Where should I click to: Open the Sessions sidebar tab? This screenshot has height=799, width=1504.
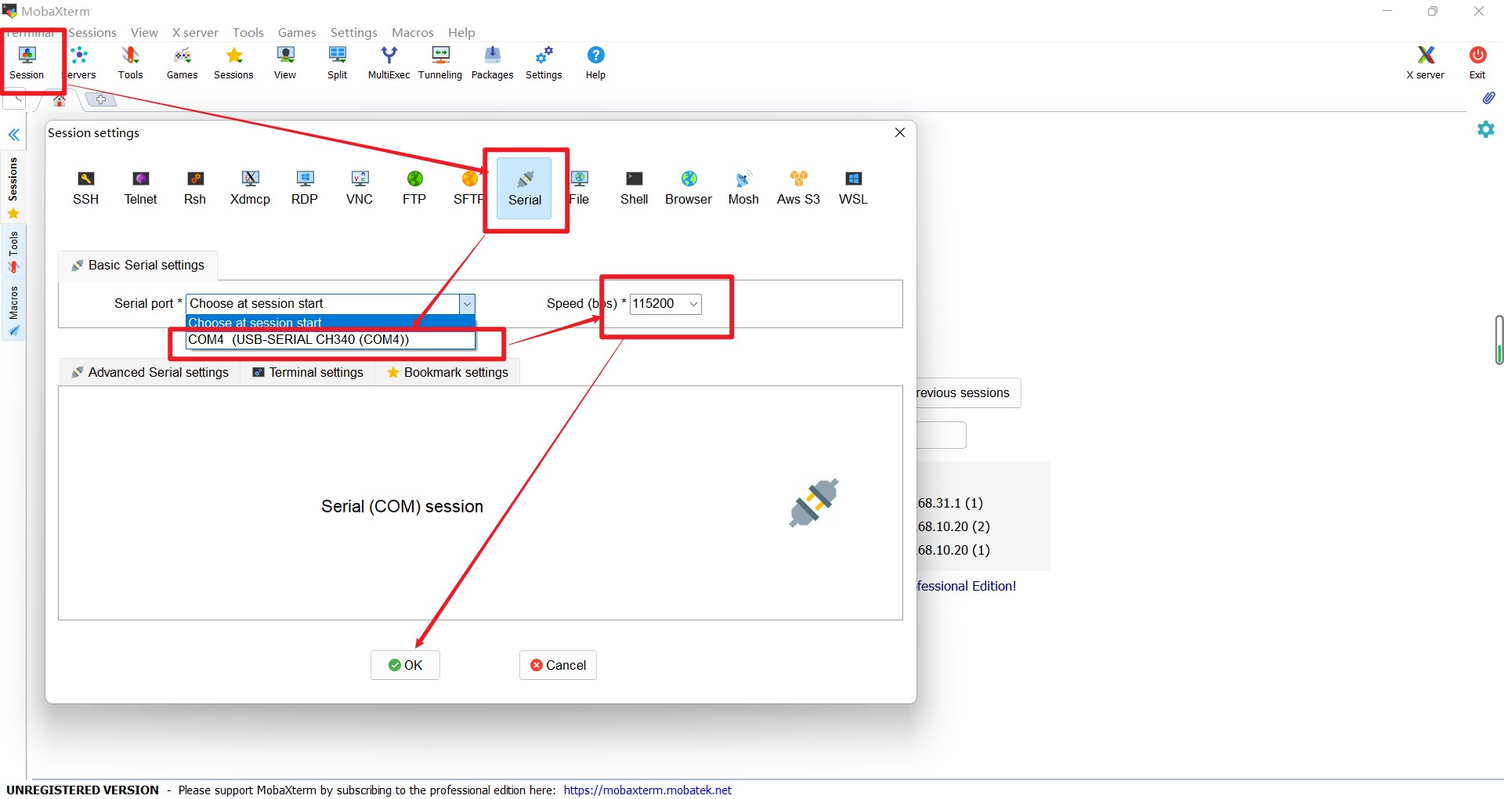(13, 188)
